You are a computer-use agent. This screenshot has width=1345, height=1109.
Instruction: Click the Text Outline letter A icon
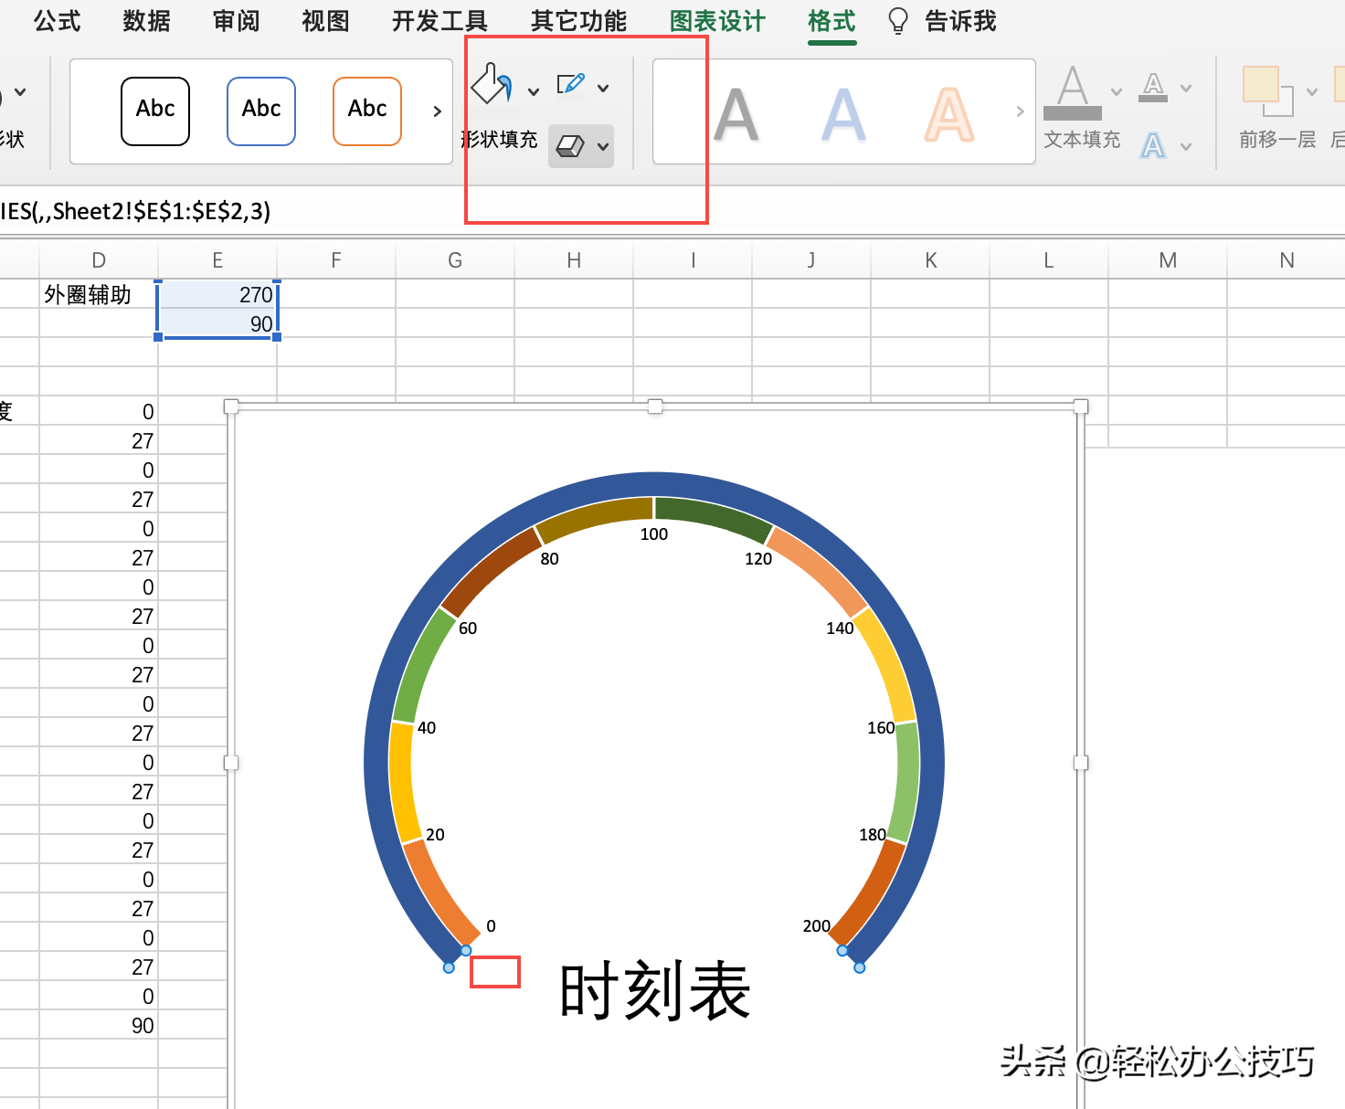[x=1153, y=88]
